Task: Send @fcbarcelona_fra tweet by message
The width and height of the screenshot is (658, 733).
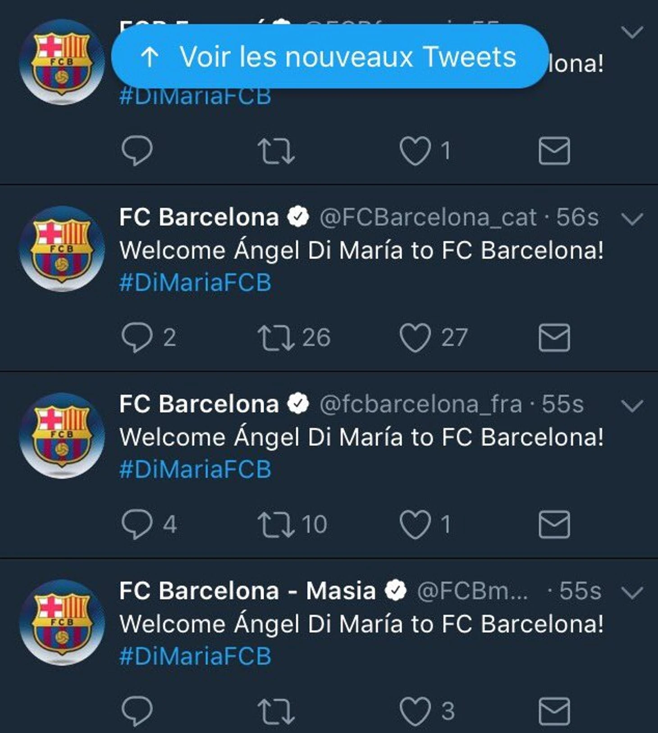Action: tap(554, 524)
